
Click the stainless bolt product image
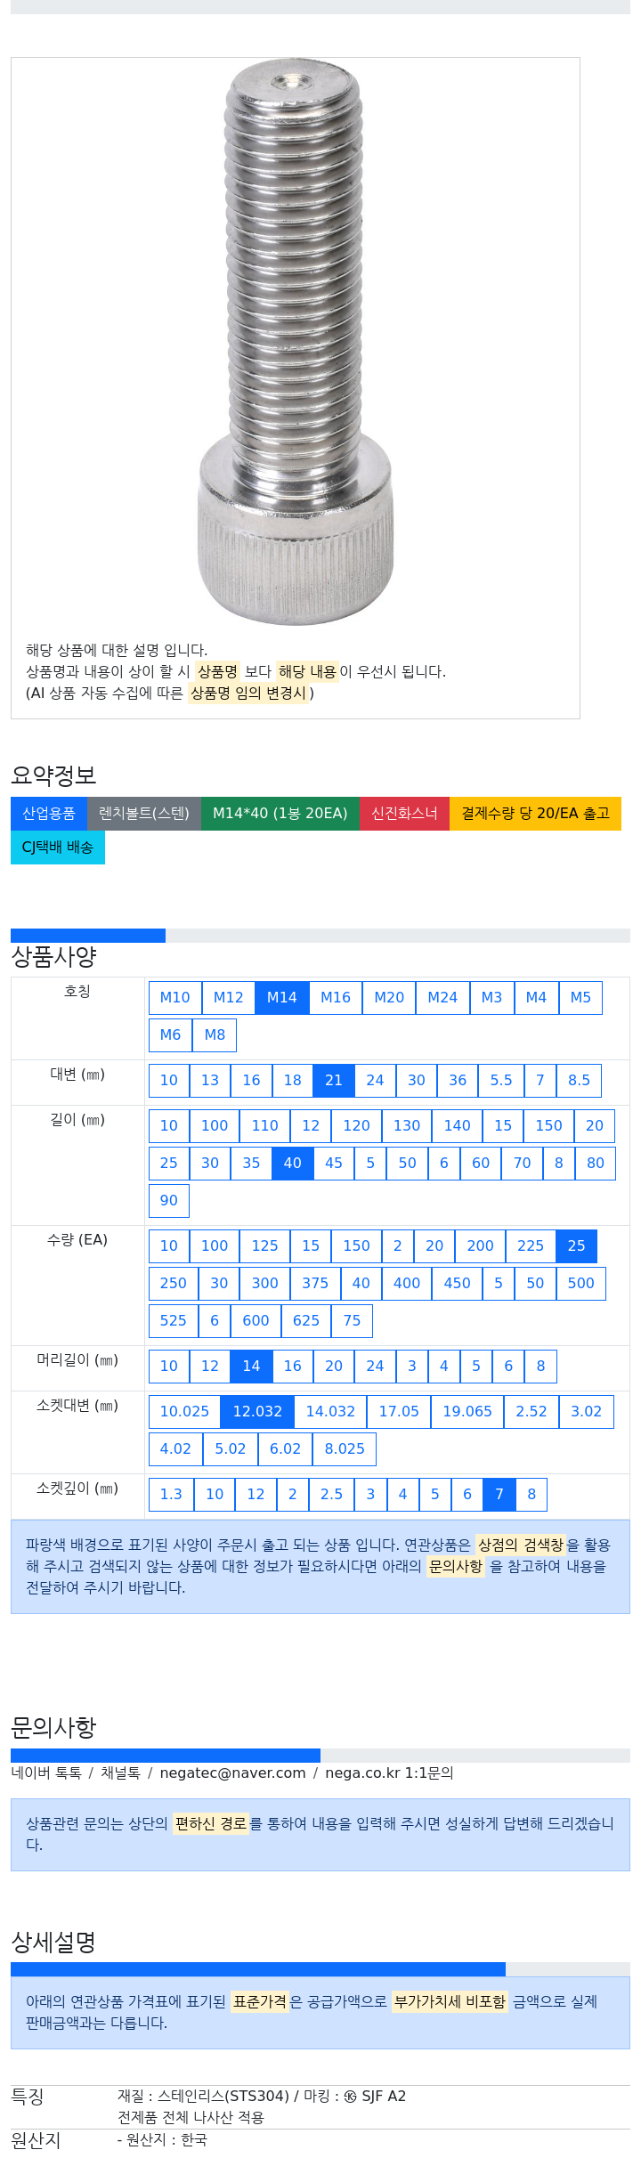coord(295,343)
